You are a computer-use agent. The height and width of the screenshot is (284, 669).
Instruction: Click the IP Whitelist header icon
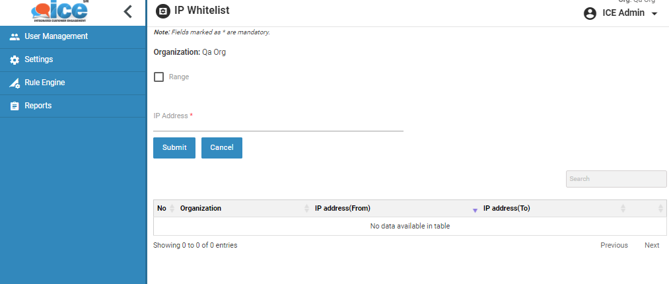coord(162,11)
